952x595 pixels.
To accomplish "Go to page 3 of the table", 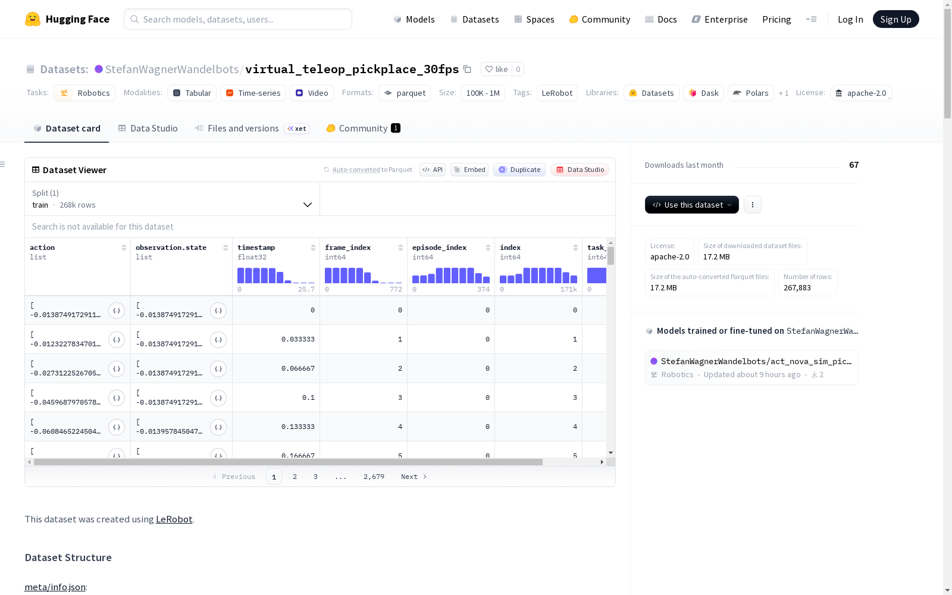I will coord(315,477).
